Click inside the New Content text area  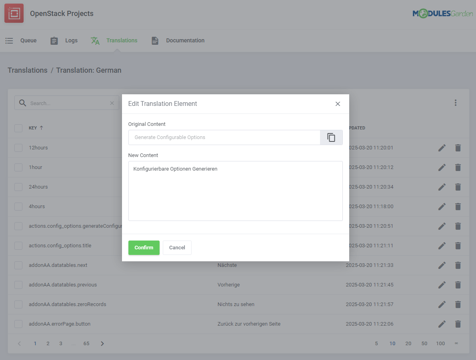(x=235, y=191)
